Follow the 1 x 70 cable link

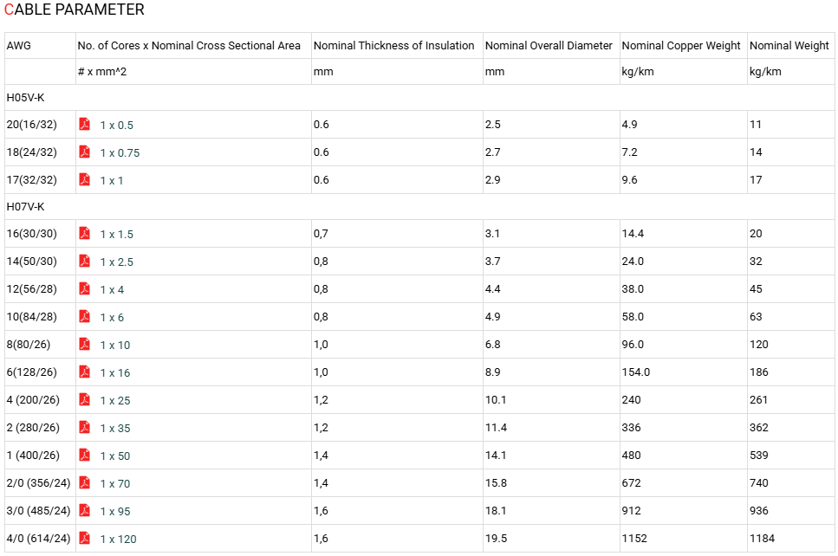click(x=115, y=484)
